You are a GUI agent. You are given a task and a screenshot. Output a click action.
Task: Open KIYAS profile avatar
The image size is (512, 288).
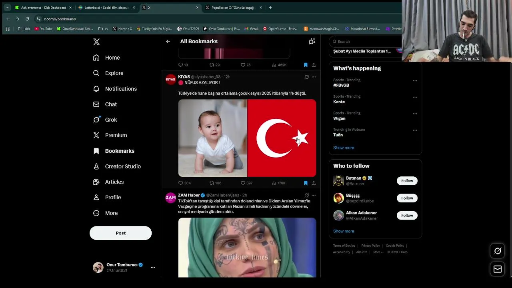coord(171,79)
